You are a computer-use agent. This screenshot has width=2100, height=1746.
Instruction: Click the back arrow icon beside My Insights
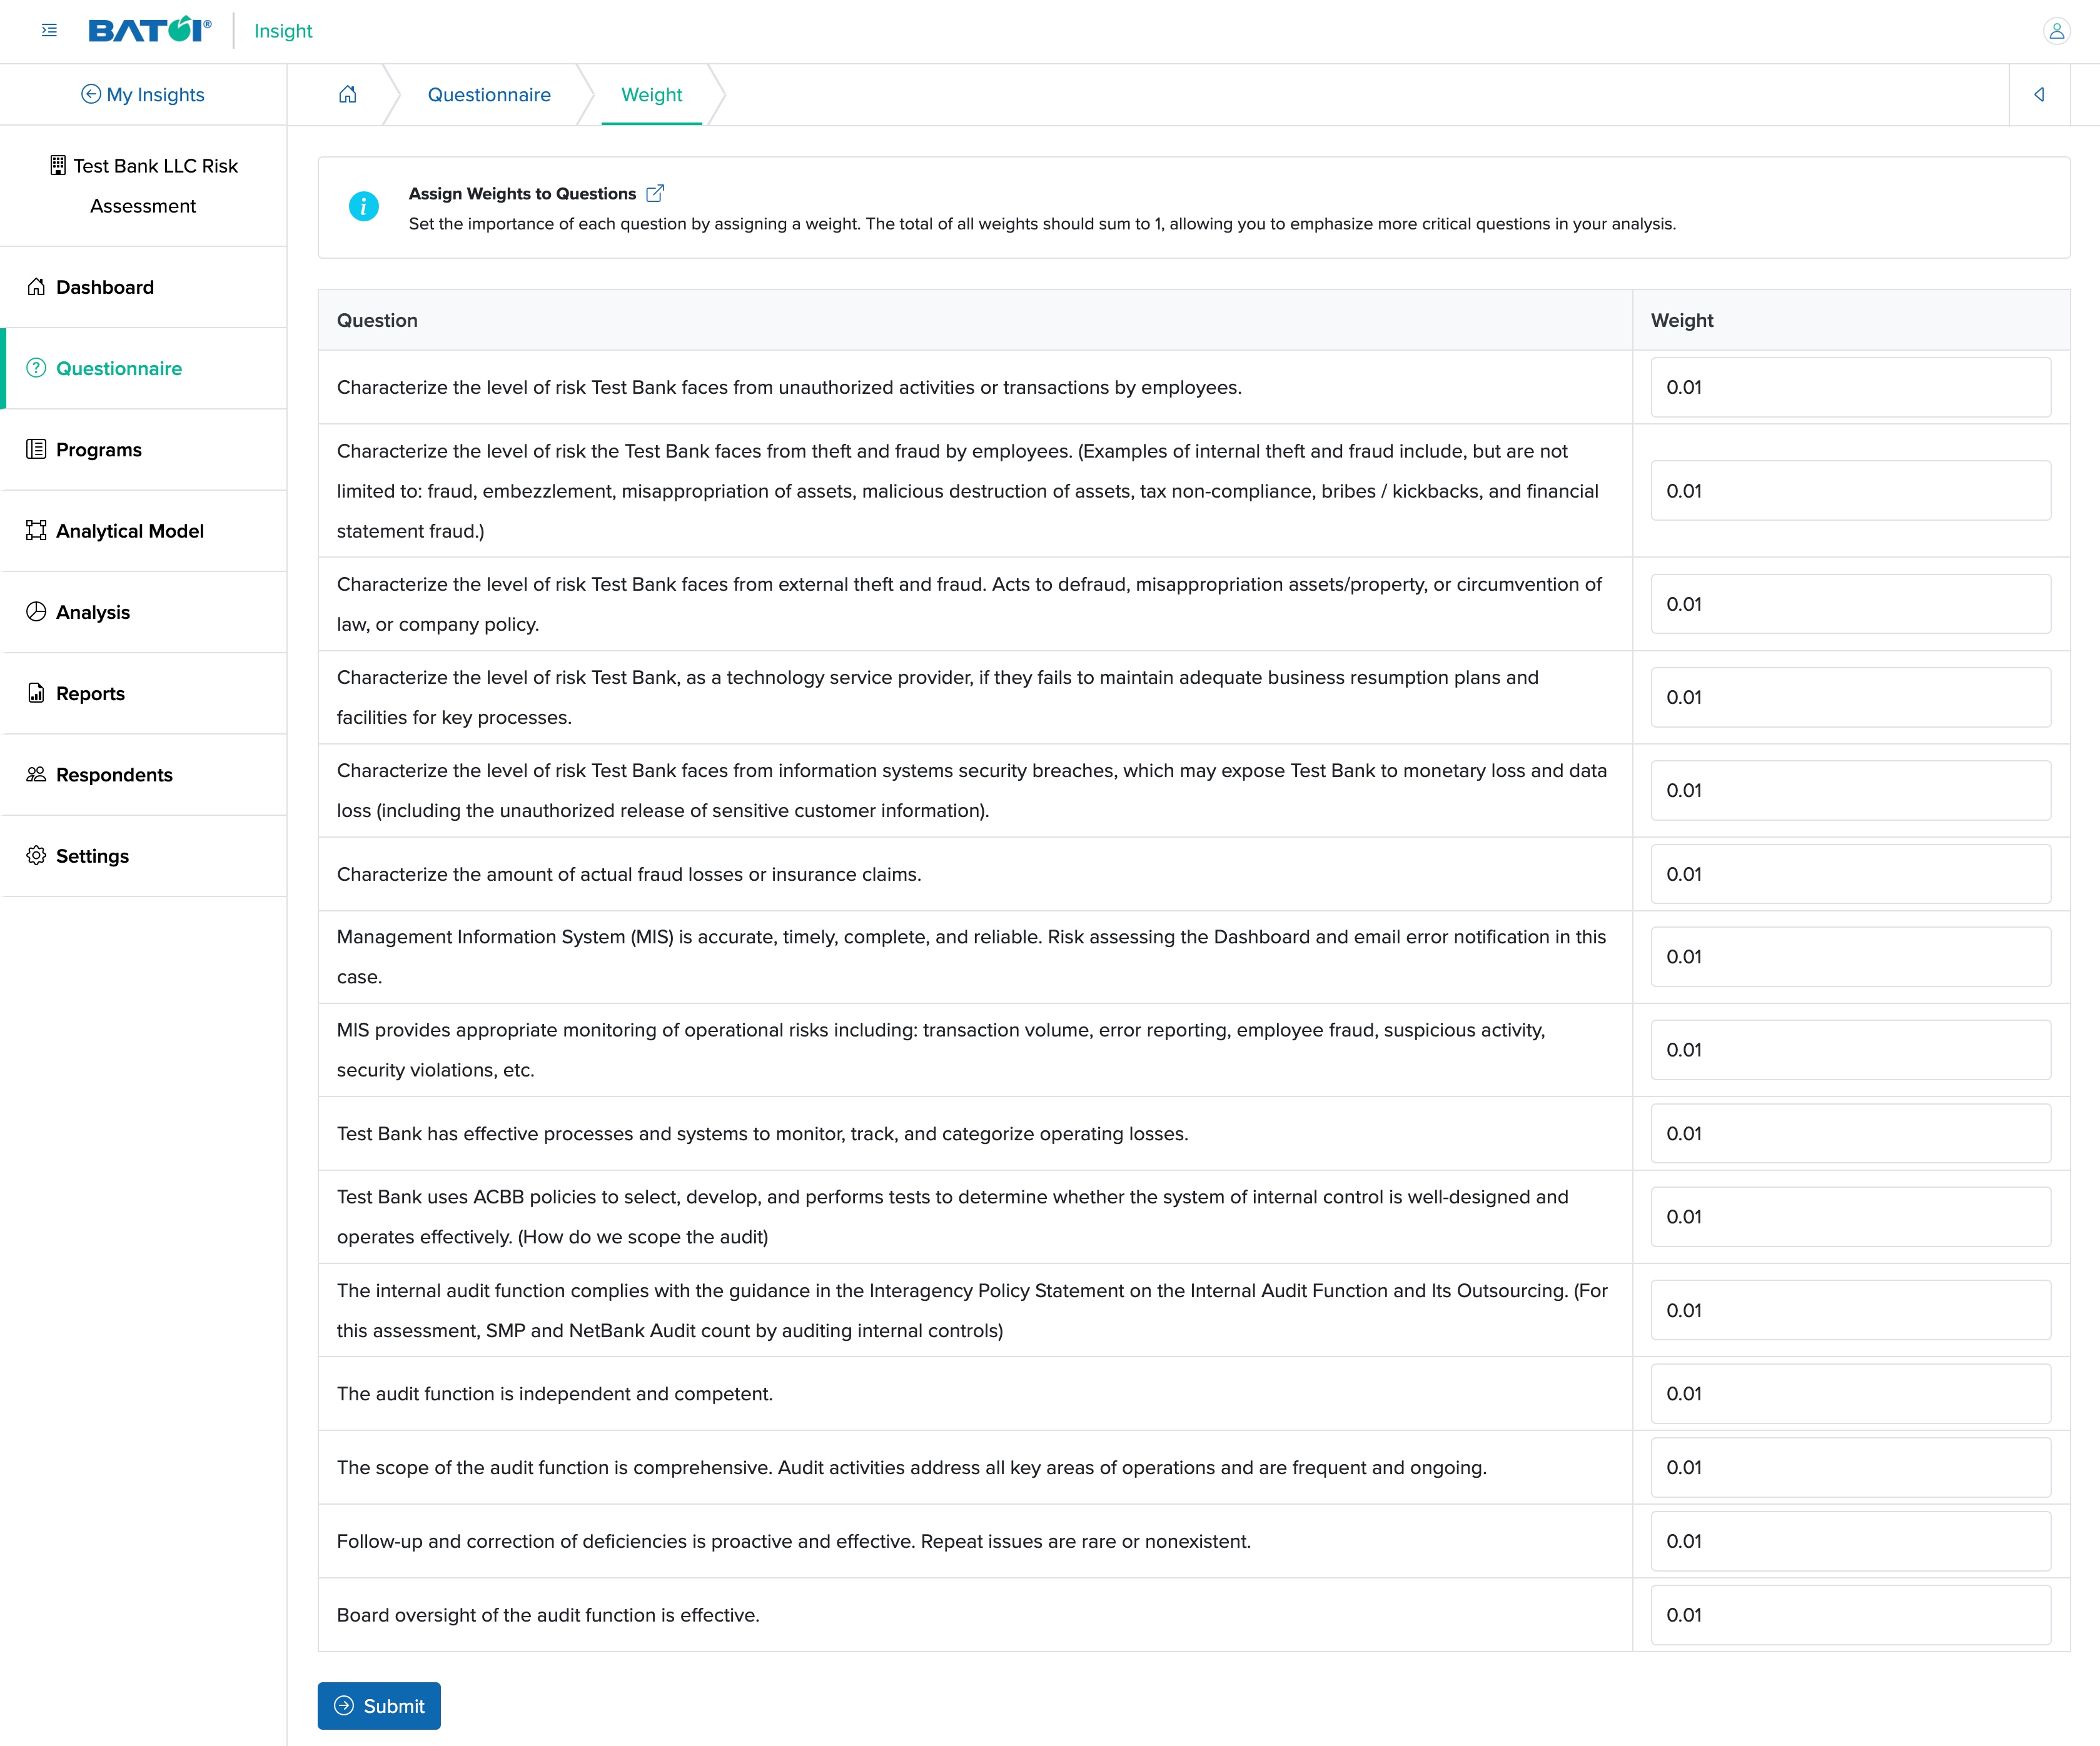(x=91, y=94)
